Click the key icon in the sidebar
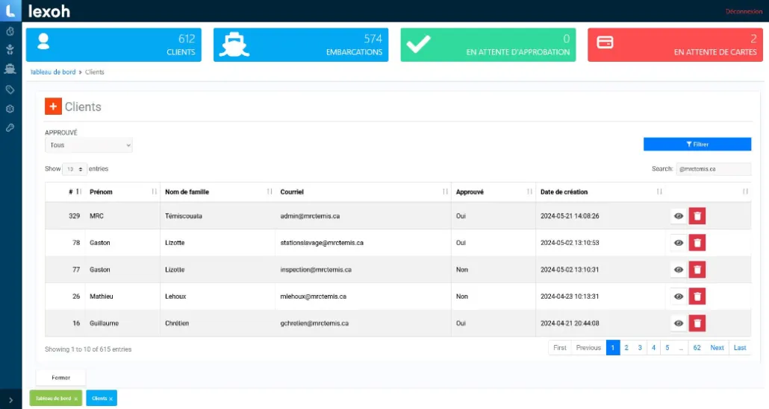Viewport: 769px width, 409px height. pyautogui.click(x=10, y=128)
